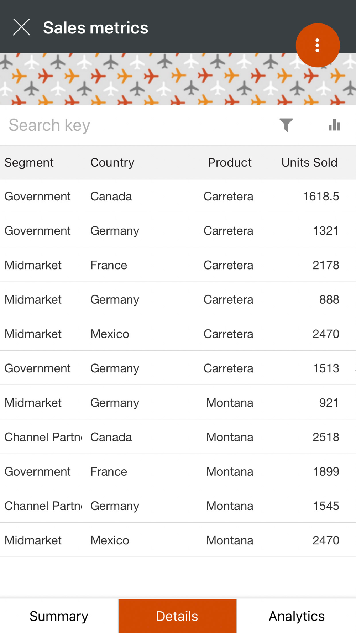
Task: Select the row with 1545 units sold
Action: 178,506
